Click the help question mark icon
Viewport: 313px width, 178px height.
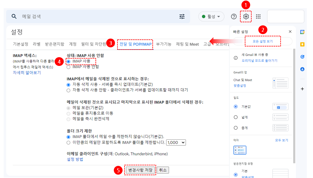coord(234,17)
